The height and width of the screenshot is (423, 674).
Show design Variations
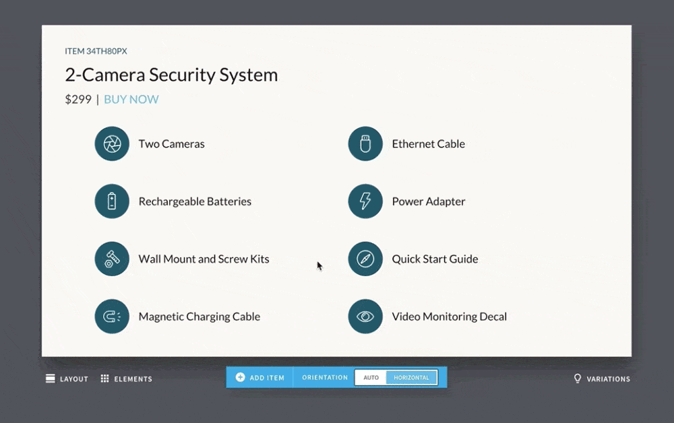[601, 379]
